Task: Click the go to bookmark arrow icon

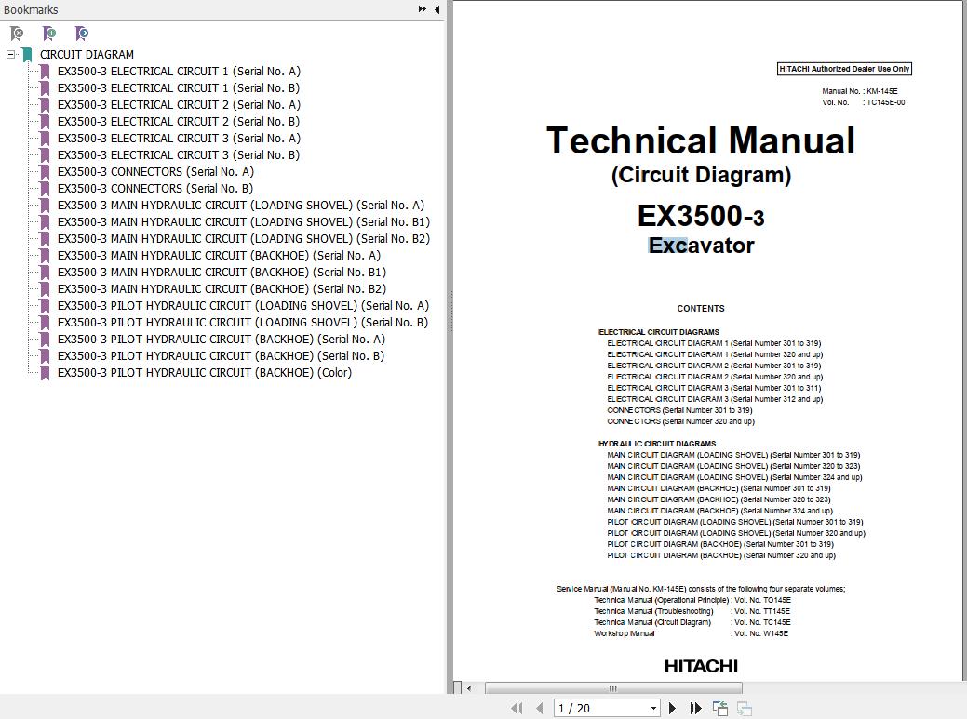Action: (x=81, y=33)
